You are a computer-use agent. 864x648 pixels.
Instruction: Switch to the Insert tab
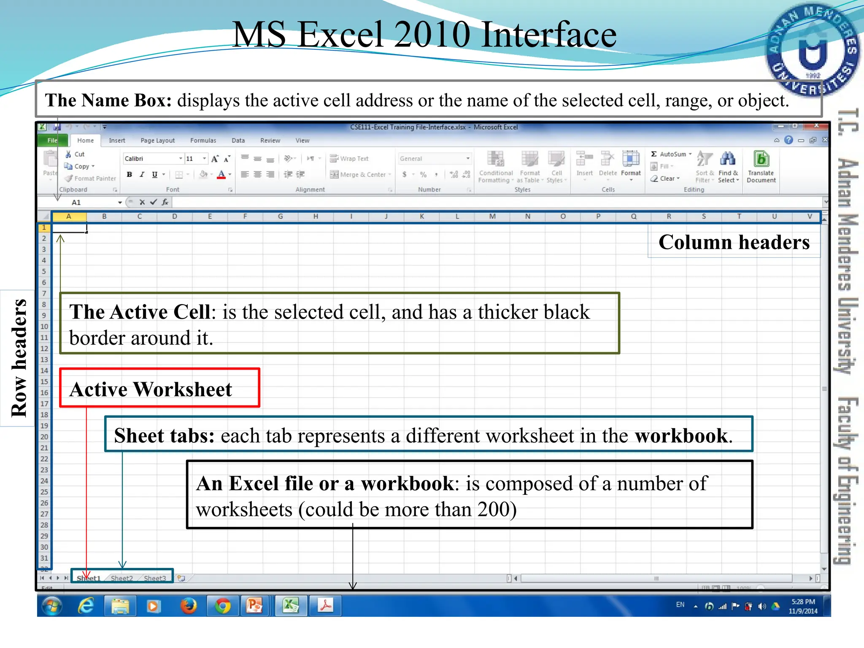point(117,140)
